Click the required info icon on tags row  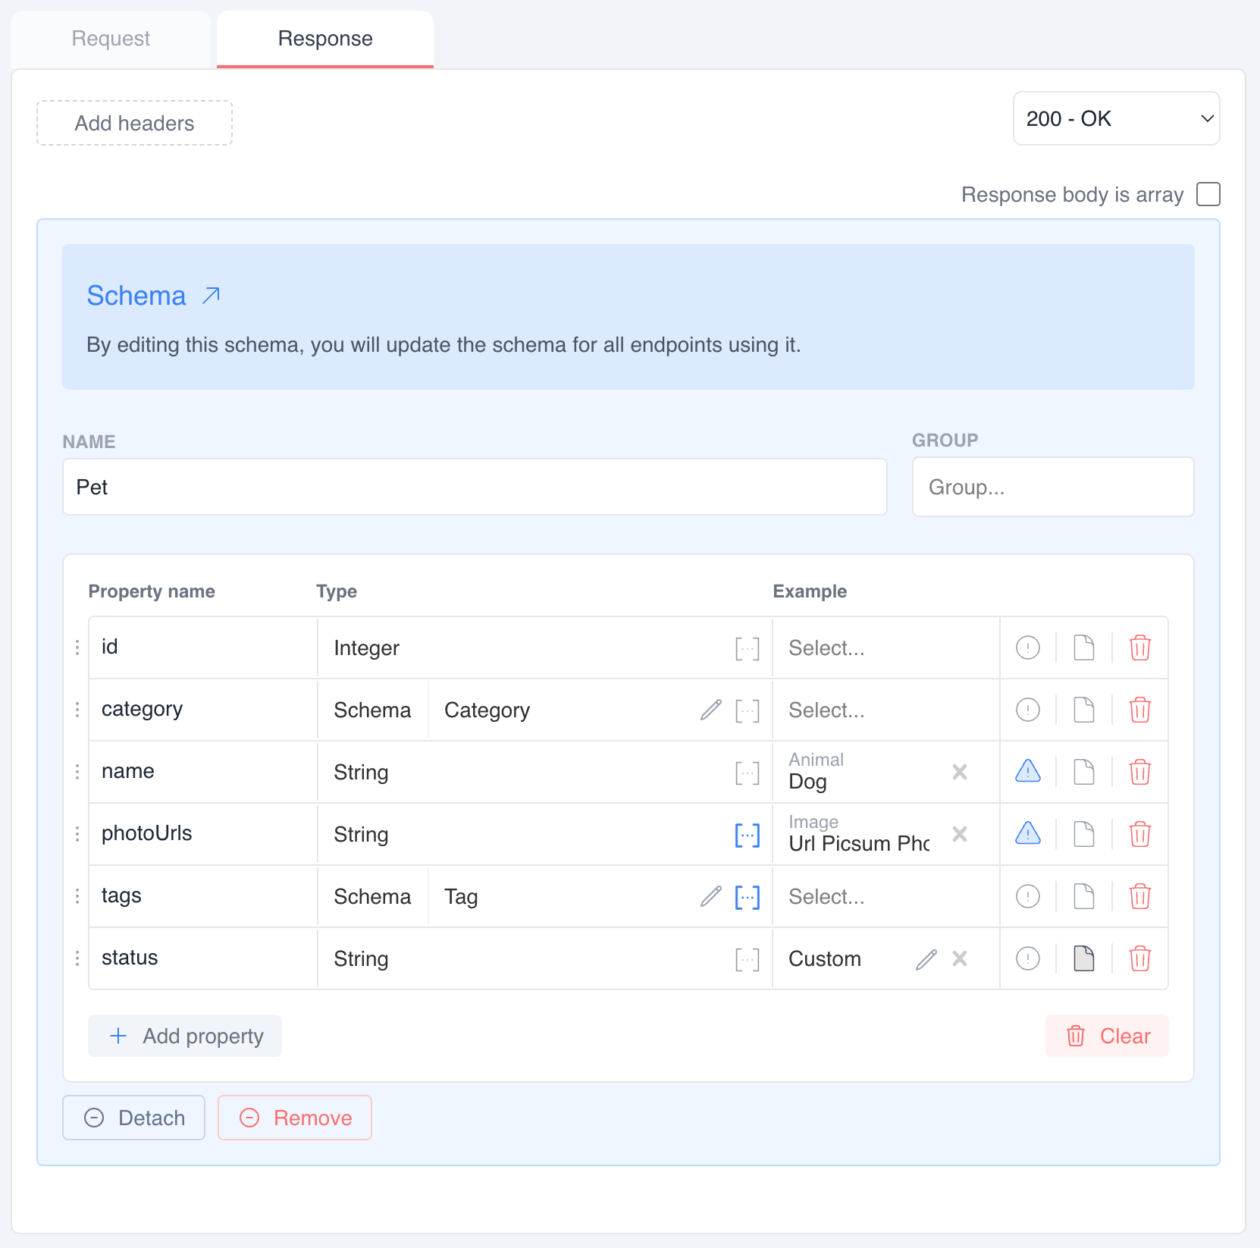coord(1027,896)
